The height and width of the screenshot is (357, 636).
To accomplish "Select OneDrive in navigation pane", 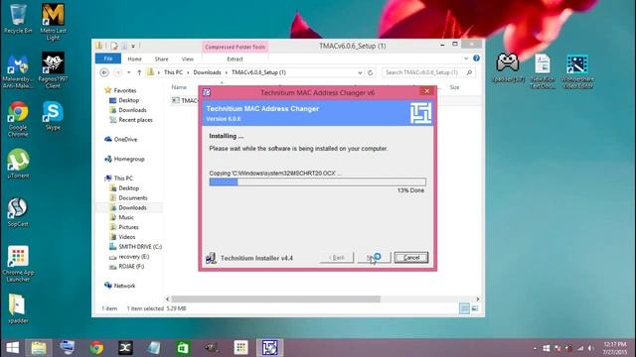I will [125, 139].
